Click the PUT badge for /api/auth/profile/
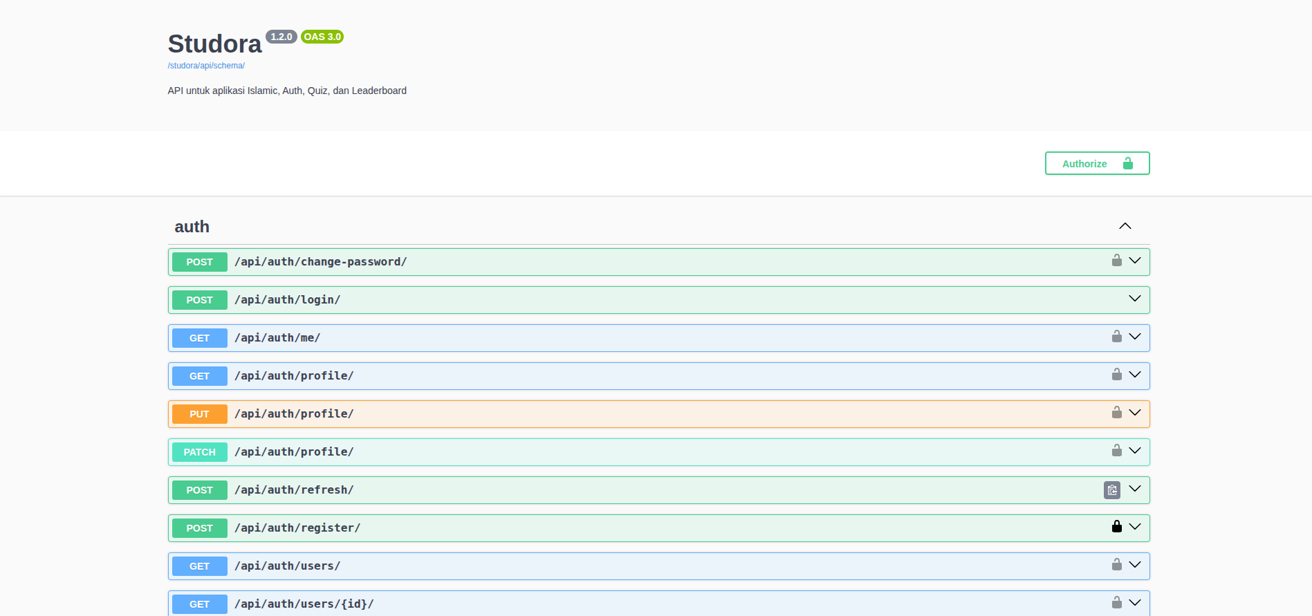The height and width of the screenshot is (616, 1312). coord(200,414)
